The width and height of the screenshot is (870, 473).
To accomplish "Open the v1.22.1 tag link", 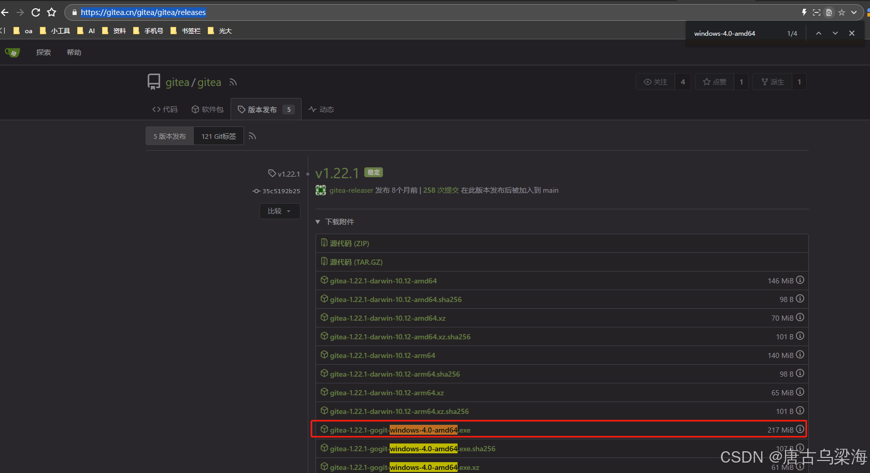I will tap(284, 174).
